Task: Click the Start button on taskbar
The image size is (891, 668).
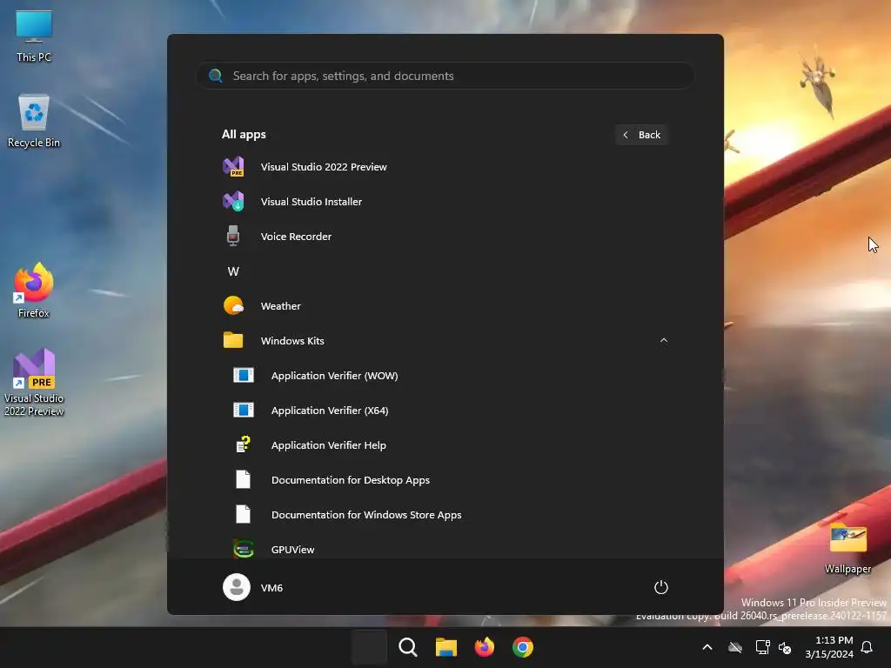Action: [x=369, y=647]
